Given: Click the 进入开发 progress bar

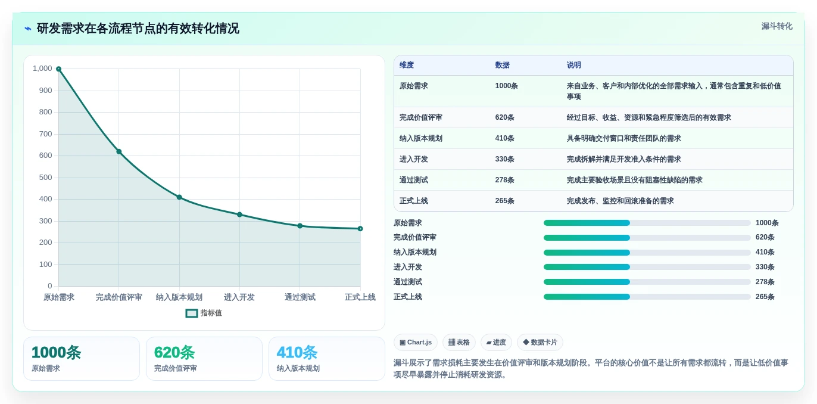Looking at the screenshot, I should click(x=647, y=267).
